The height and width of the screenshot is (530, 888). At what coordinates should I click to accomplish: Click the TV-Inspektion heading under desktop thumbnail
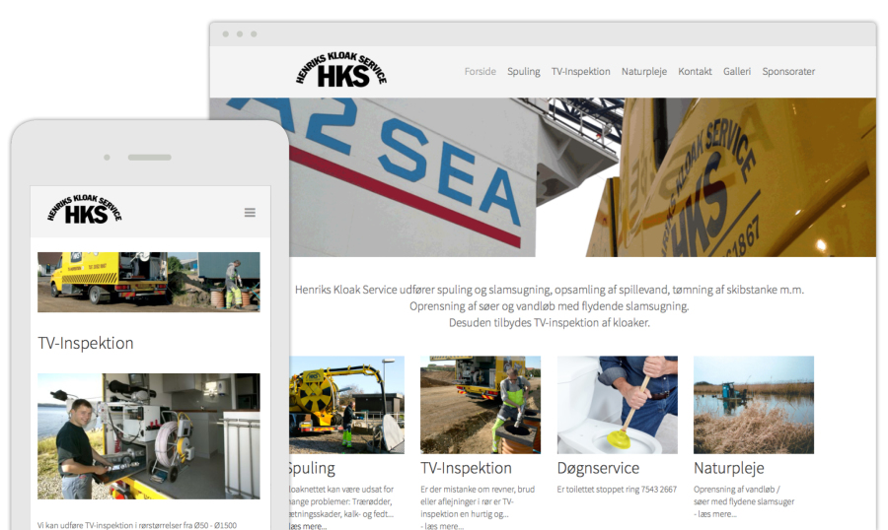pyautogui.click(x=466, y=468)
